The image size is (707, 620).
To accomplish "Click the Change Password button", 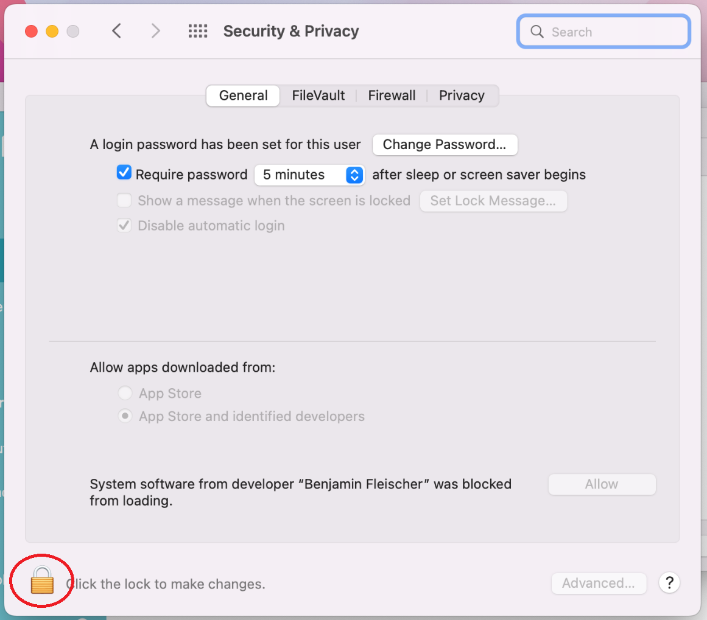I will (x=445, y=145).
